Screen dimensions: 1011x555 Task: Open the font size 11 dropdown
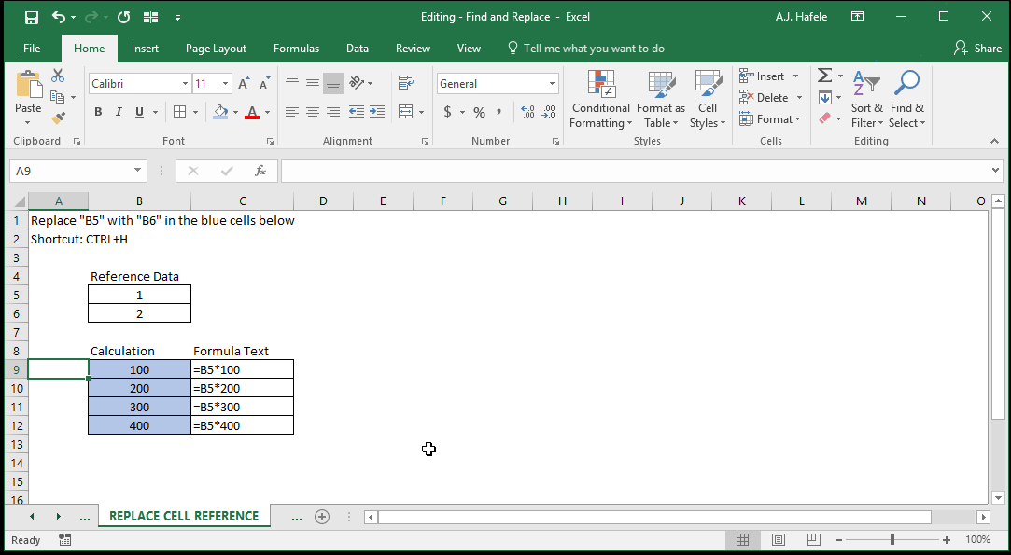[225, 84]
